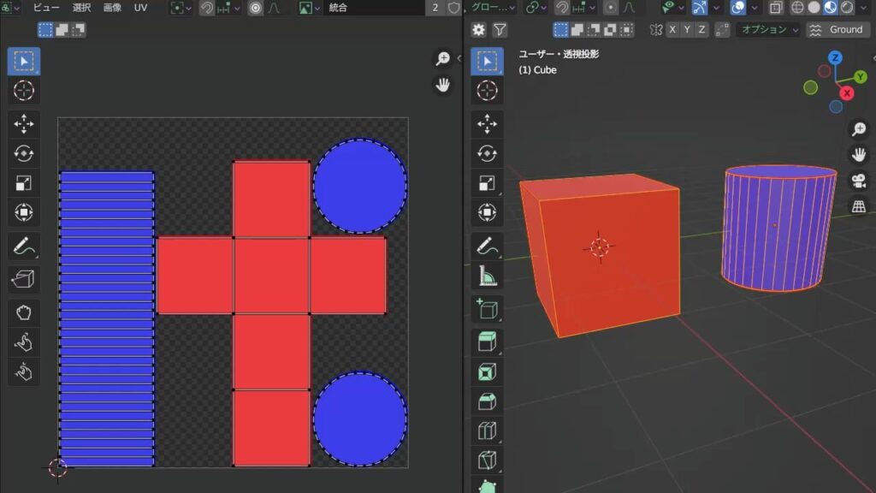Select the Pinch tool in UV editor
876x493 pixels.
pyautogui.click(x=23, y=371)
